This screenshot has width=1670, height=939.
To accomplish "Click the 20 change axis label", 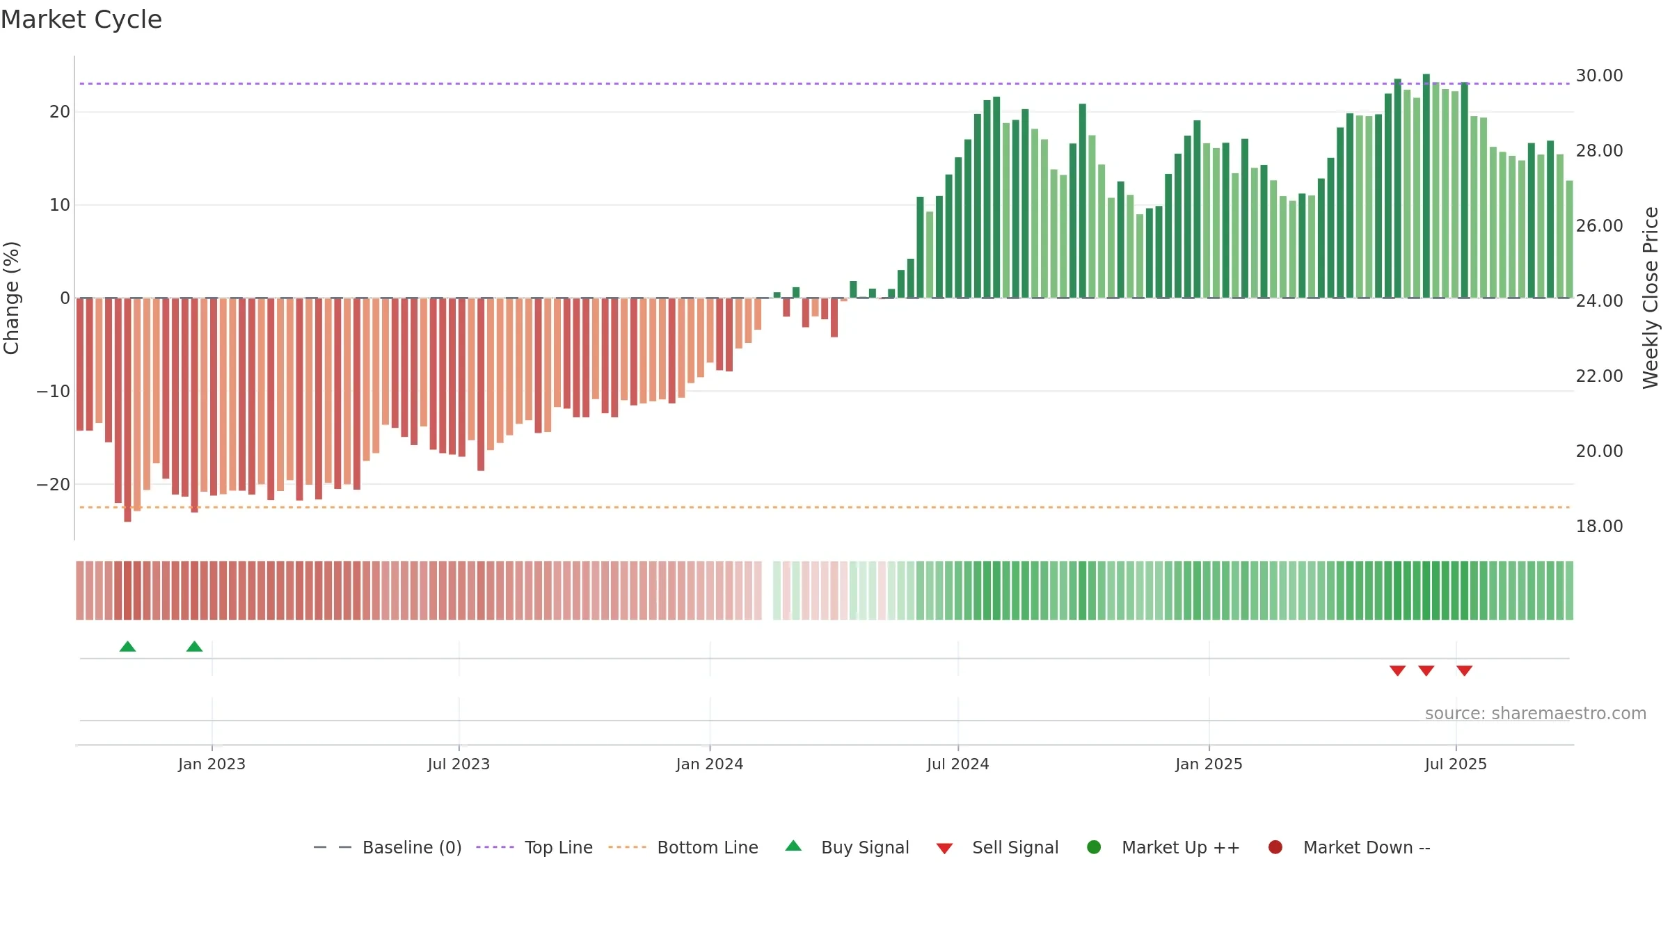I will click(60, 112).
